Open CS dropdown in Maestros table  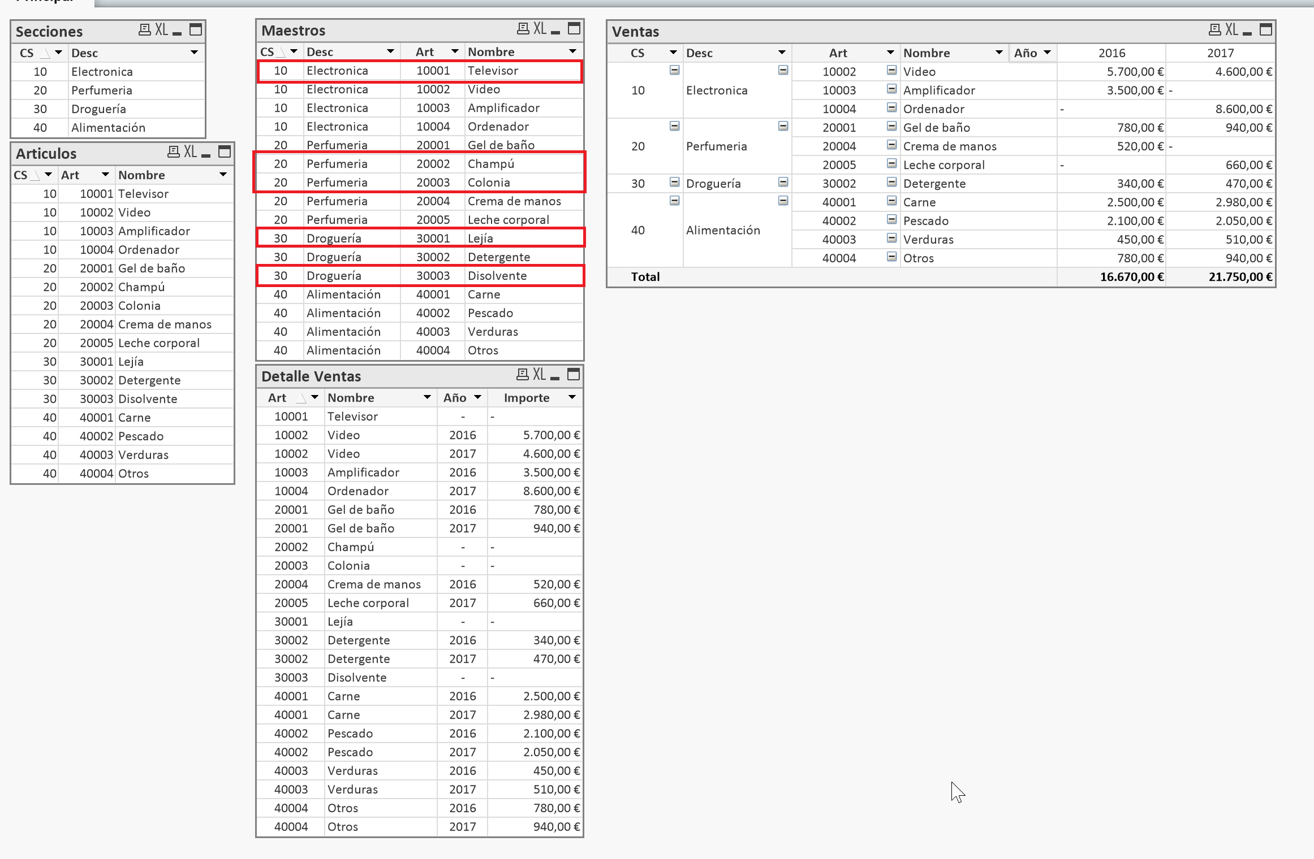pyautogui.click(x=294, y=51)
